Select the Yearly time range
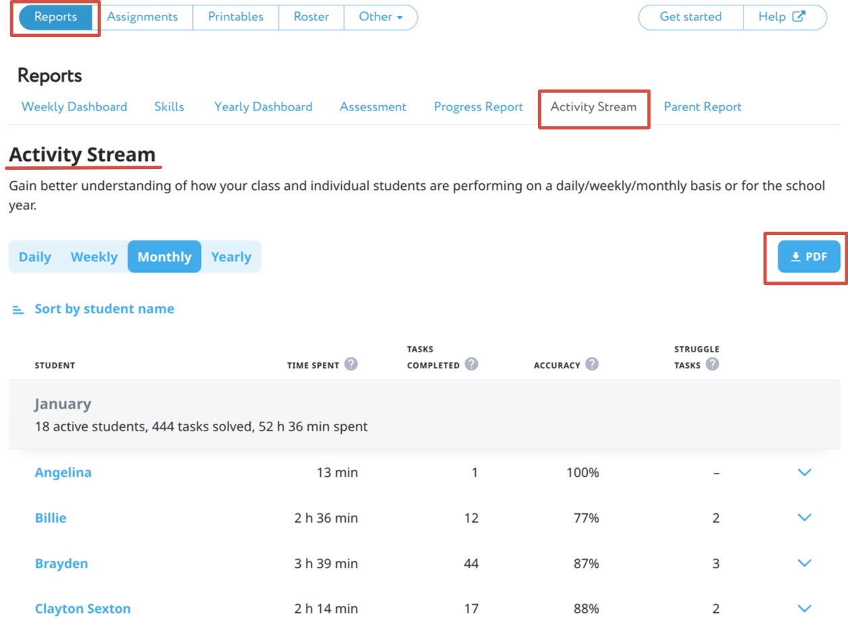This screenshot has width=848, height=621. click(231, 257)
